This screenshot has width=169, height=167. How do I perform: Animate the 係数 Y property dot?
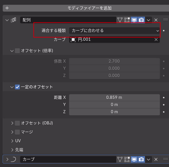[x=164, y=68]
